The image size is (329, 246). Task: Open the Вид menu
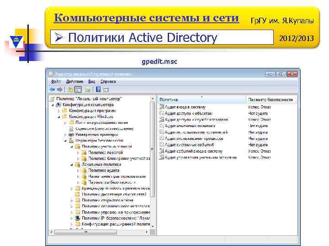point(92,82)
